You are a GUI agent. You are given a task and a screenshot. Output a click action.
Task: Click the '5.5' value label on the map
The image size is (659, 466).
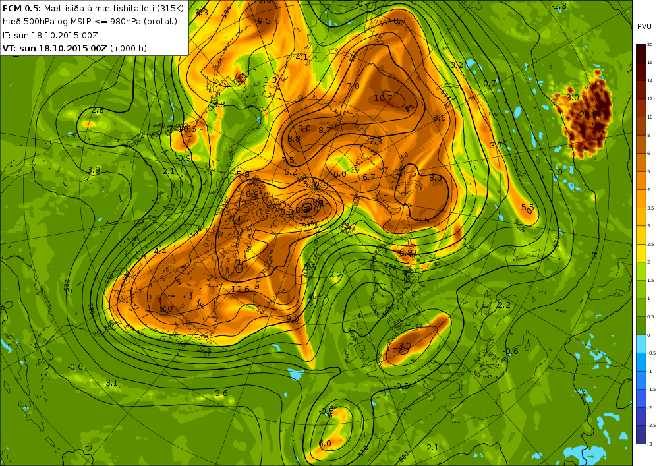(x=527, y=207)
